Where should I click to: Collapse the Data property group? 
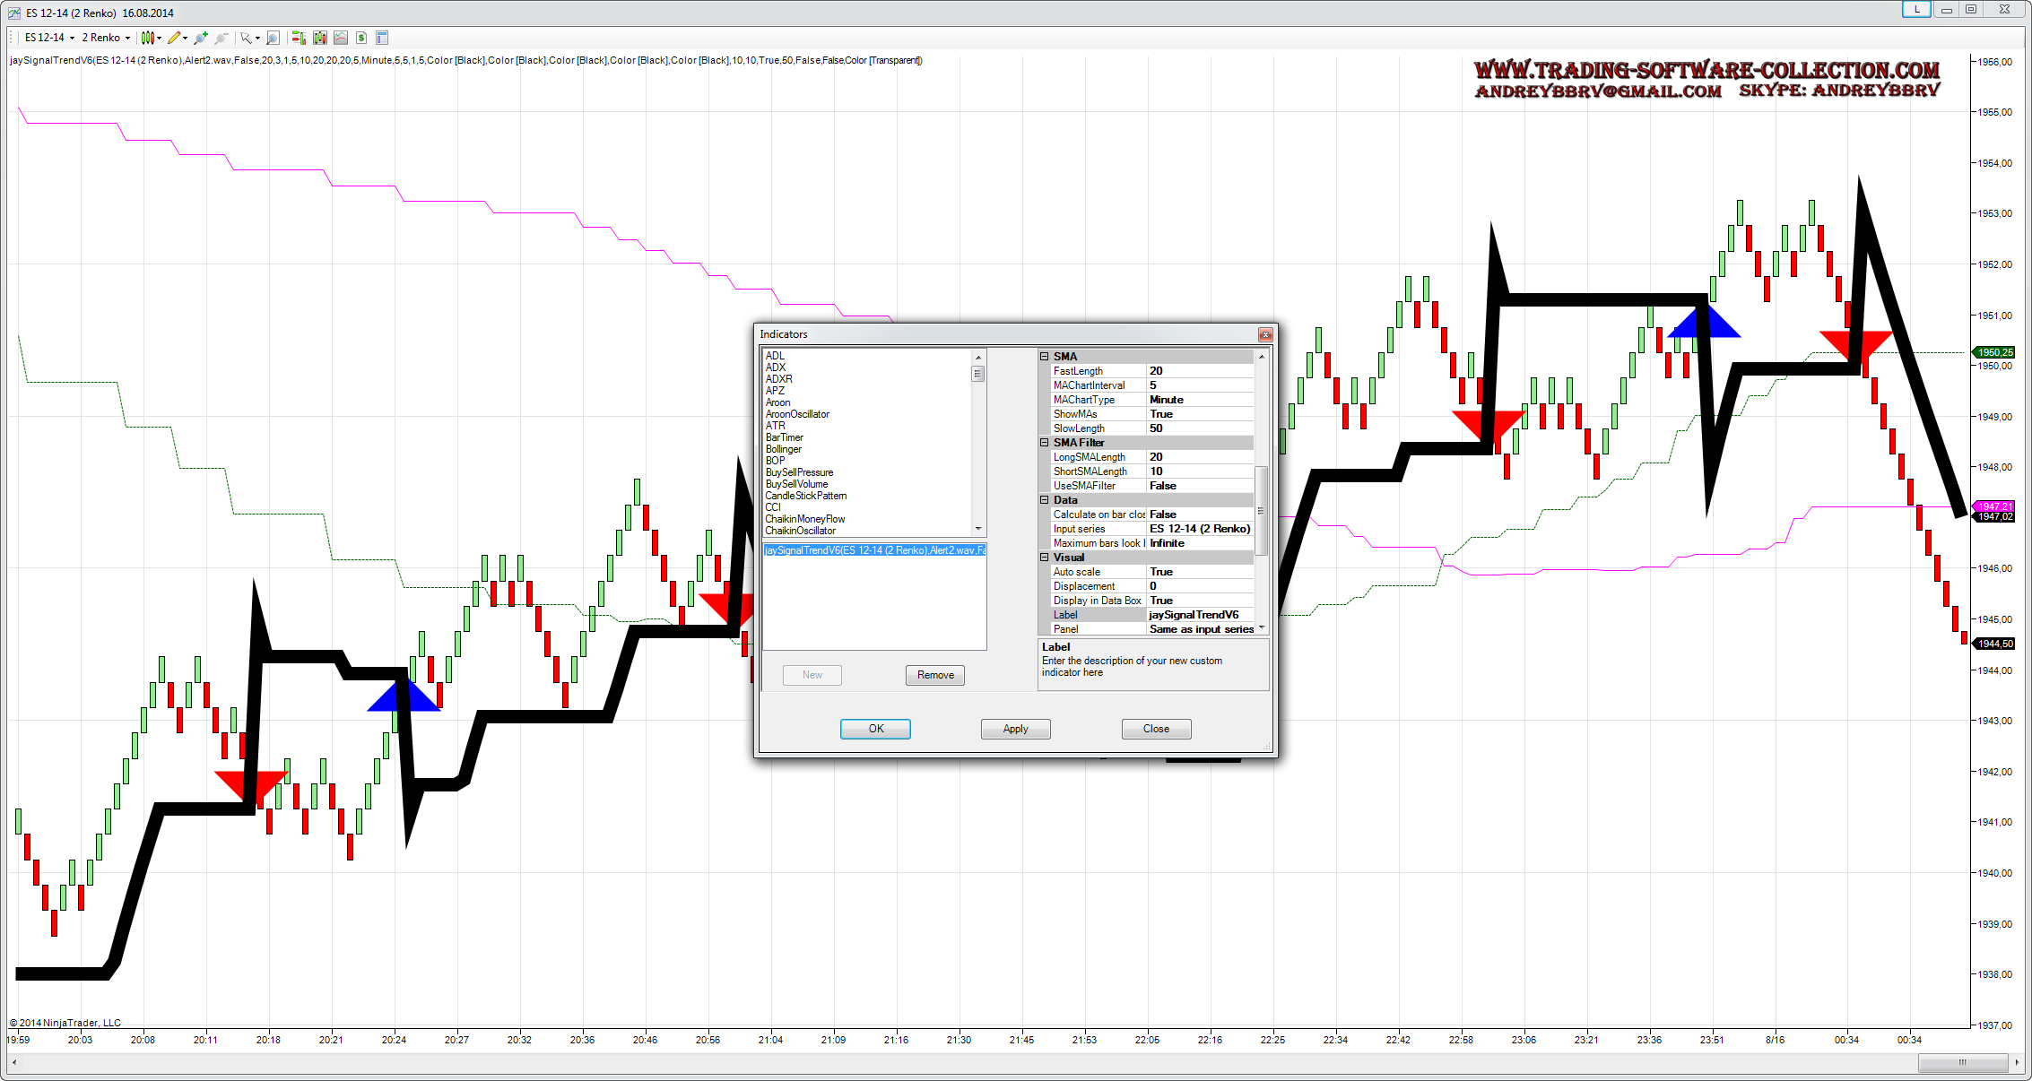pyautogui.click(x=1044, y=500)
